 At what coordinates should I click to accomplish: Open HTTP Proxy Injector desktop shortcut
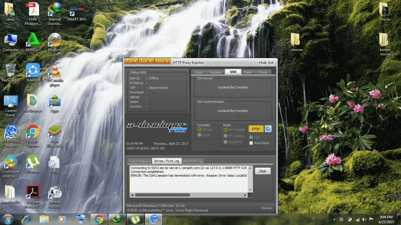pos(11,136)
